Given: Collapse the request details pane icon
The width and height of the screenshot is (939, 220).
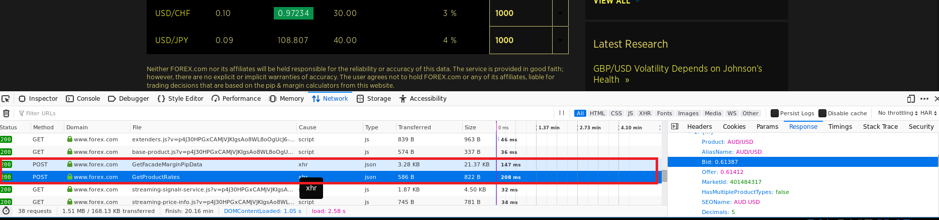Looking at the screenshot, I should click(675, 127).
